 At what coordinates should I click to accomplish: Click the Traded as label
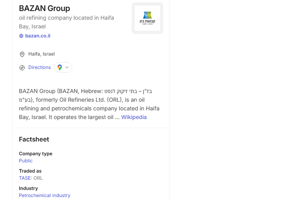click(30, 171)
